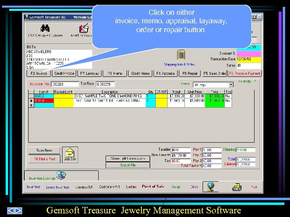Click the Pay 3 amount field
Viewport: 290px width, 217px height.
pyautogui.click(x=212, y=161)
